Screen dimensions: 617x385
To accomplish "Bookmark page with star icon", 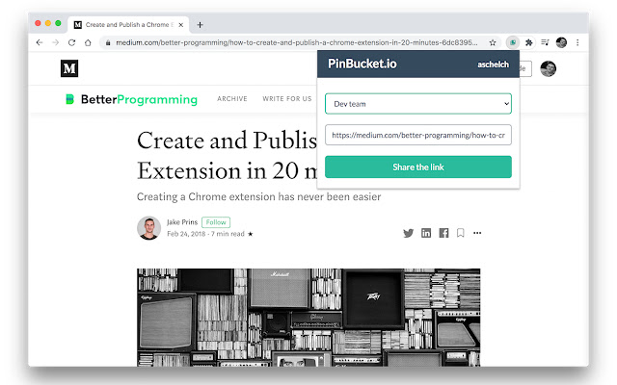I will pyautogui.click(x=493, y=42).
